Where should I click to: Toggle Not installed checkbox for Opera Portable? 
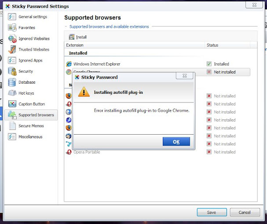pos(209,152)
